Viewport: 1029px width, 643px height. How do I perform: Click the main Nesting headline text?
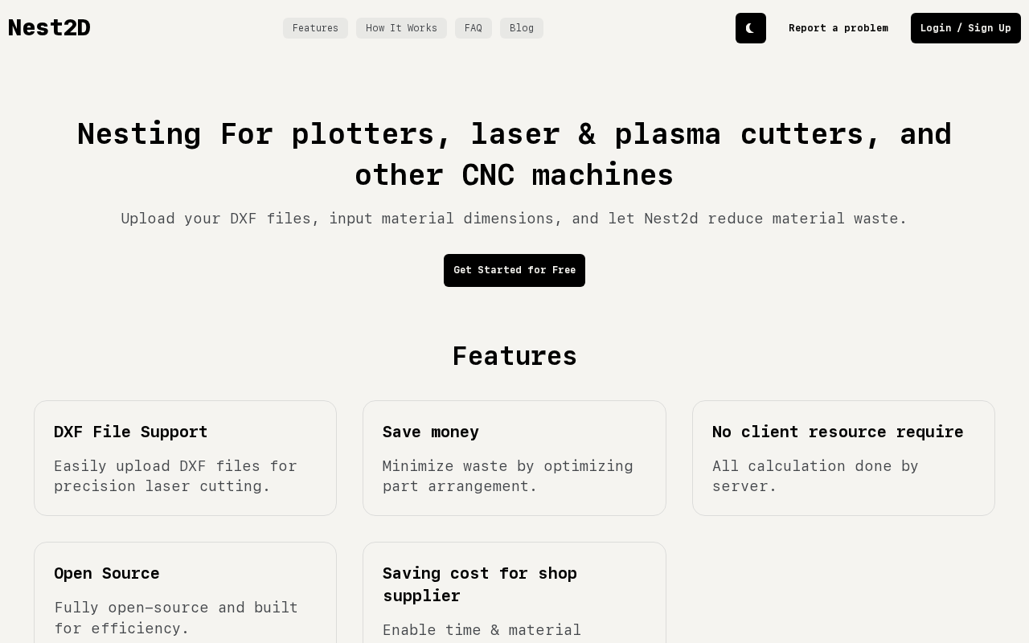(x=514, y=154)
